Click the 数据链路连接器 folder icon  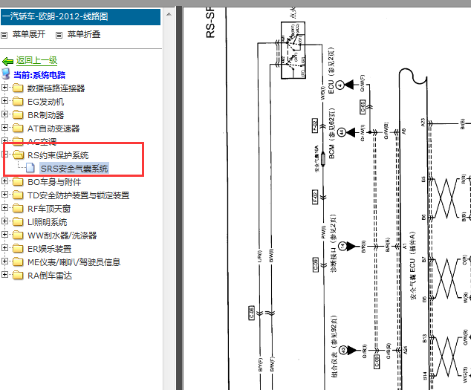pos(18,88)
